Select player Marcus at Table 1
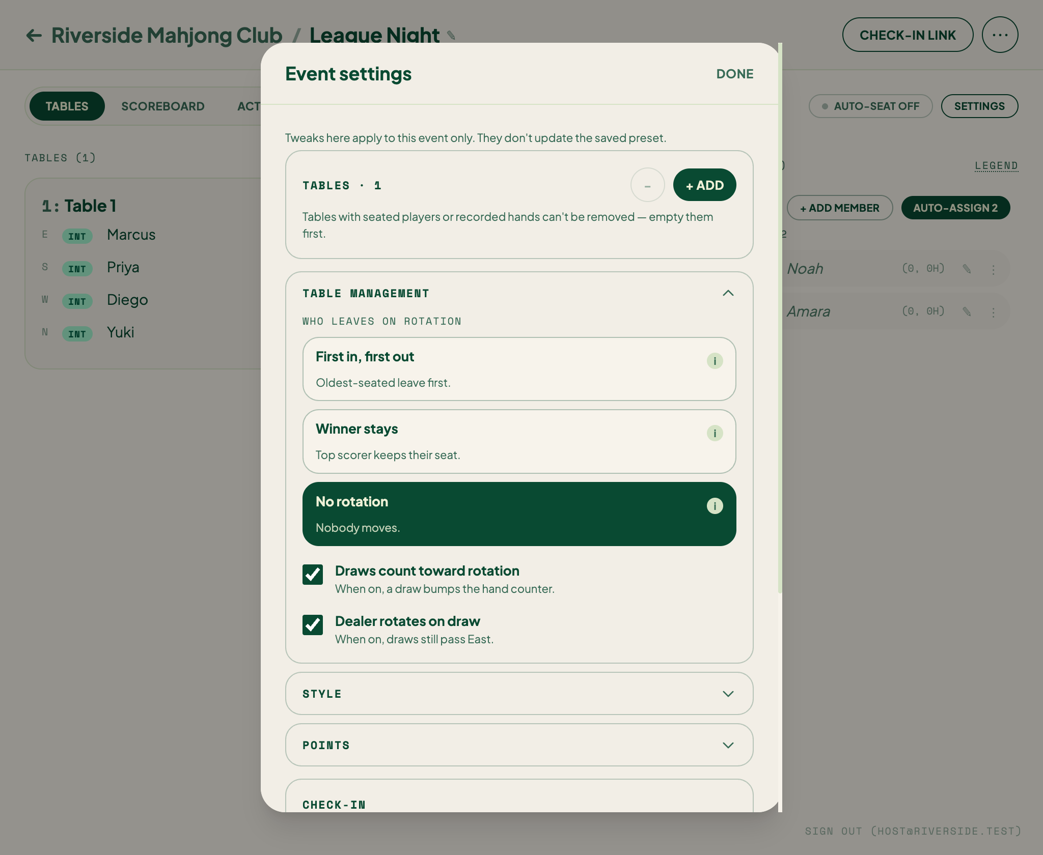Screen dimensions: 1043x855 pyautogui.click(x=131, y=235)
